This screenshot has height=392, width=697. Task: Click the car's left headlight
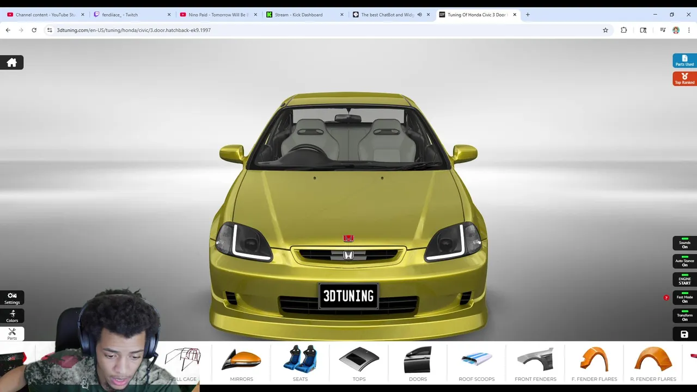(x=243, y=242)
